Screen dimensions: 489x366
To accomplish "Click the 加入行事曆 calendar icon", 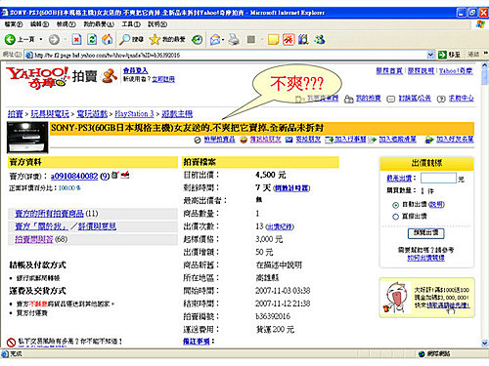I will pos(330,140).
